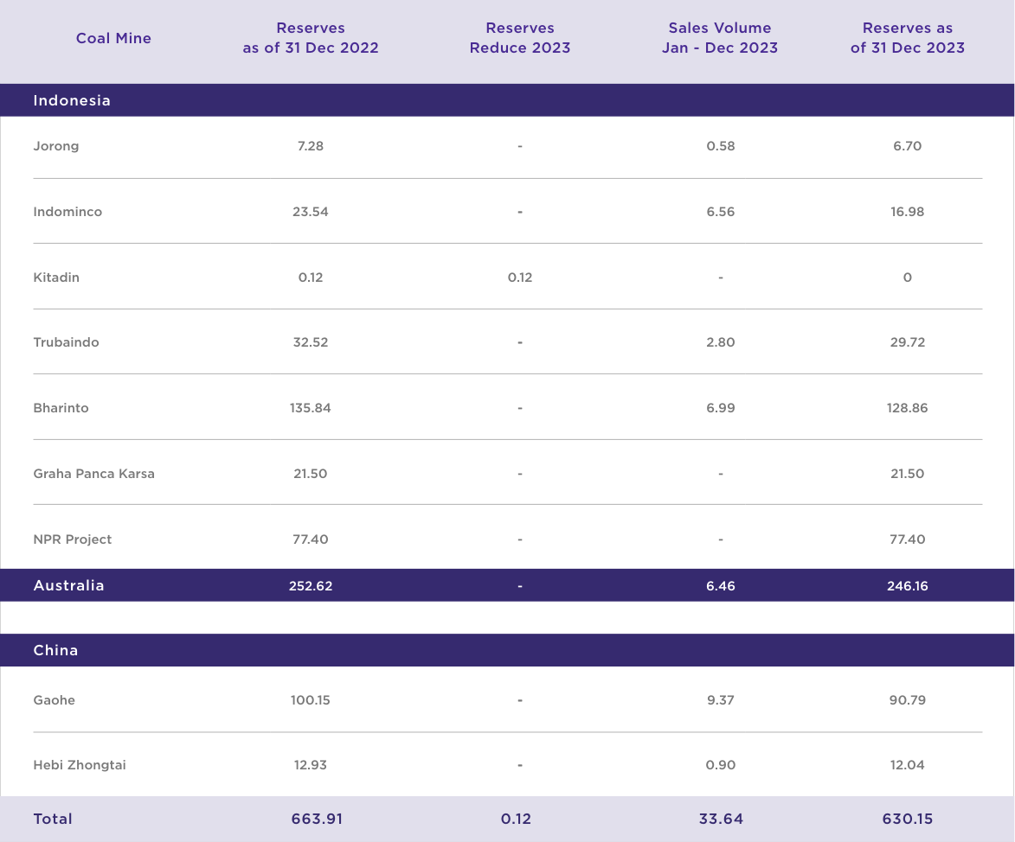This screenshot has width=1015, height=842.
Task: Select the Jorong row label
Action: [56, 146]
